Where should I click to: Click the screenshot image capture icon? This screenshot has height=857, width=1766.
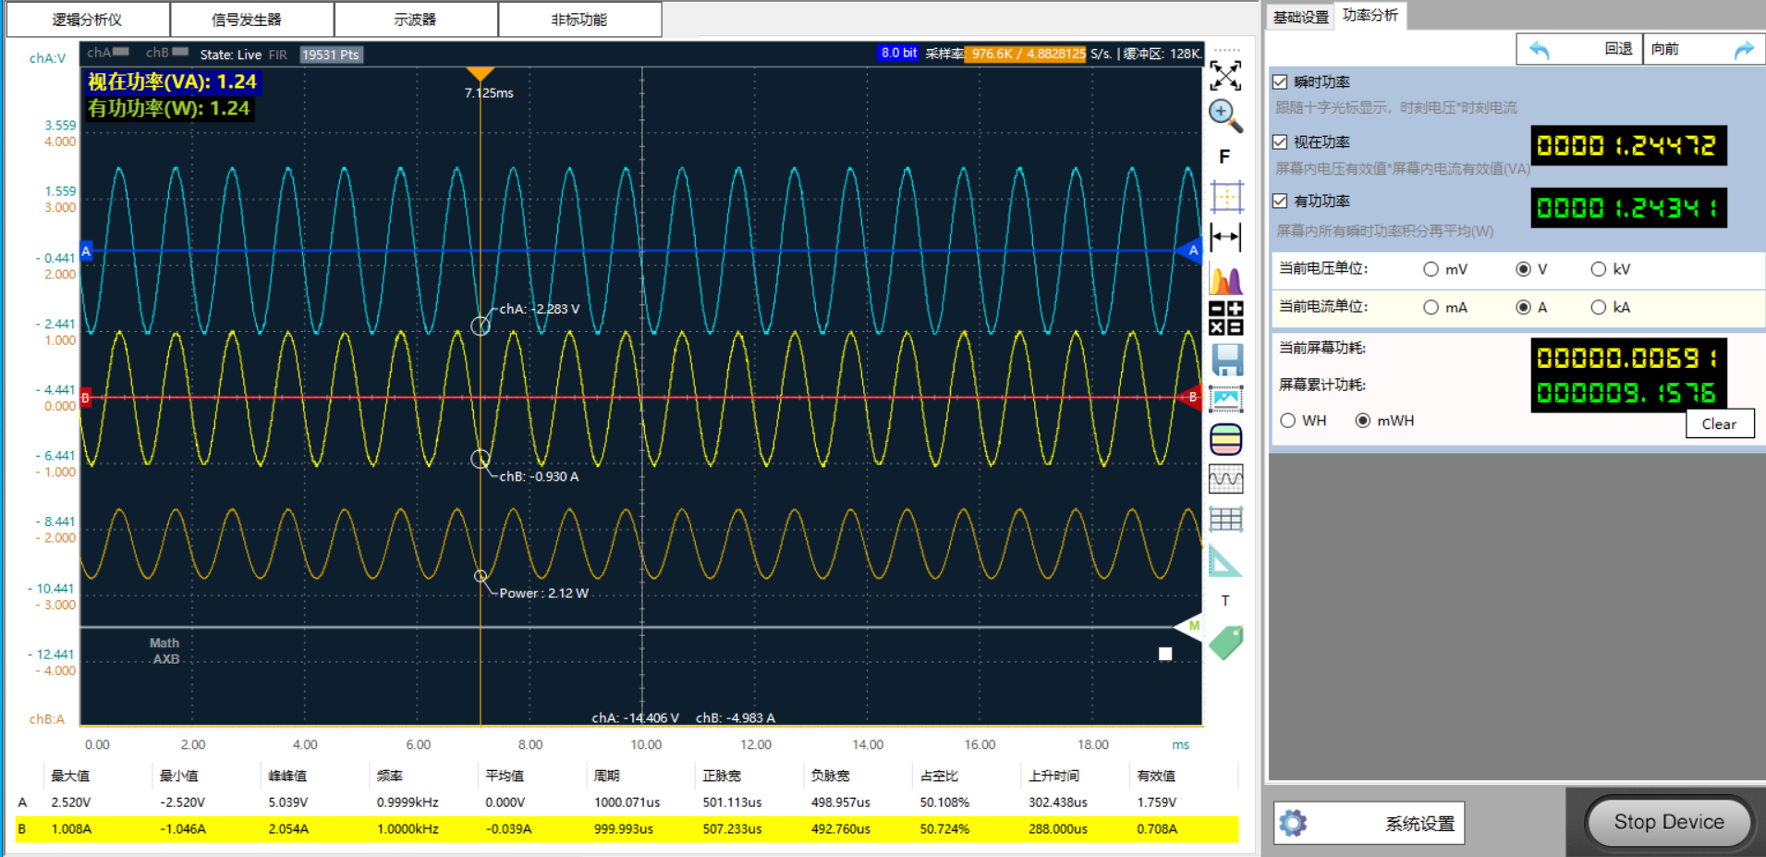point(1226,399)
